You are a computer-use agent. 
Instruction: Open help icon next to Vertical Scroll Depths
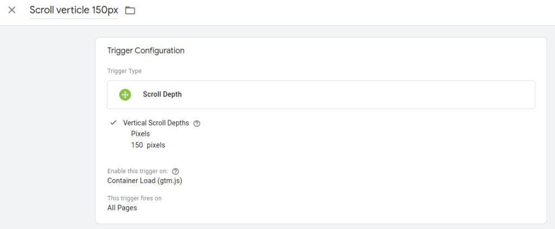click(x=197, y=123)
